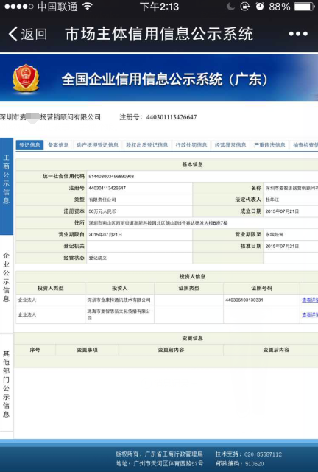This screenshot has height=472, width=318.
Task: Click the 注册资本 value 50万元人民币
Action: coord(102,211)
